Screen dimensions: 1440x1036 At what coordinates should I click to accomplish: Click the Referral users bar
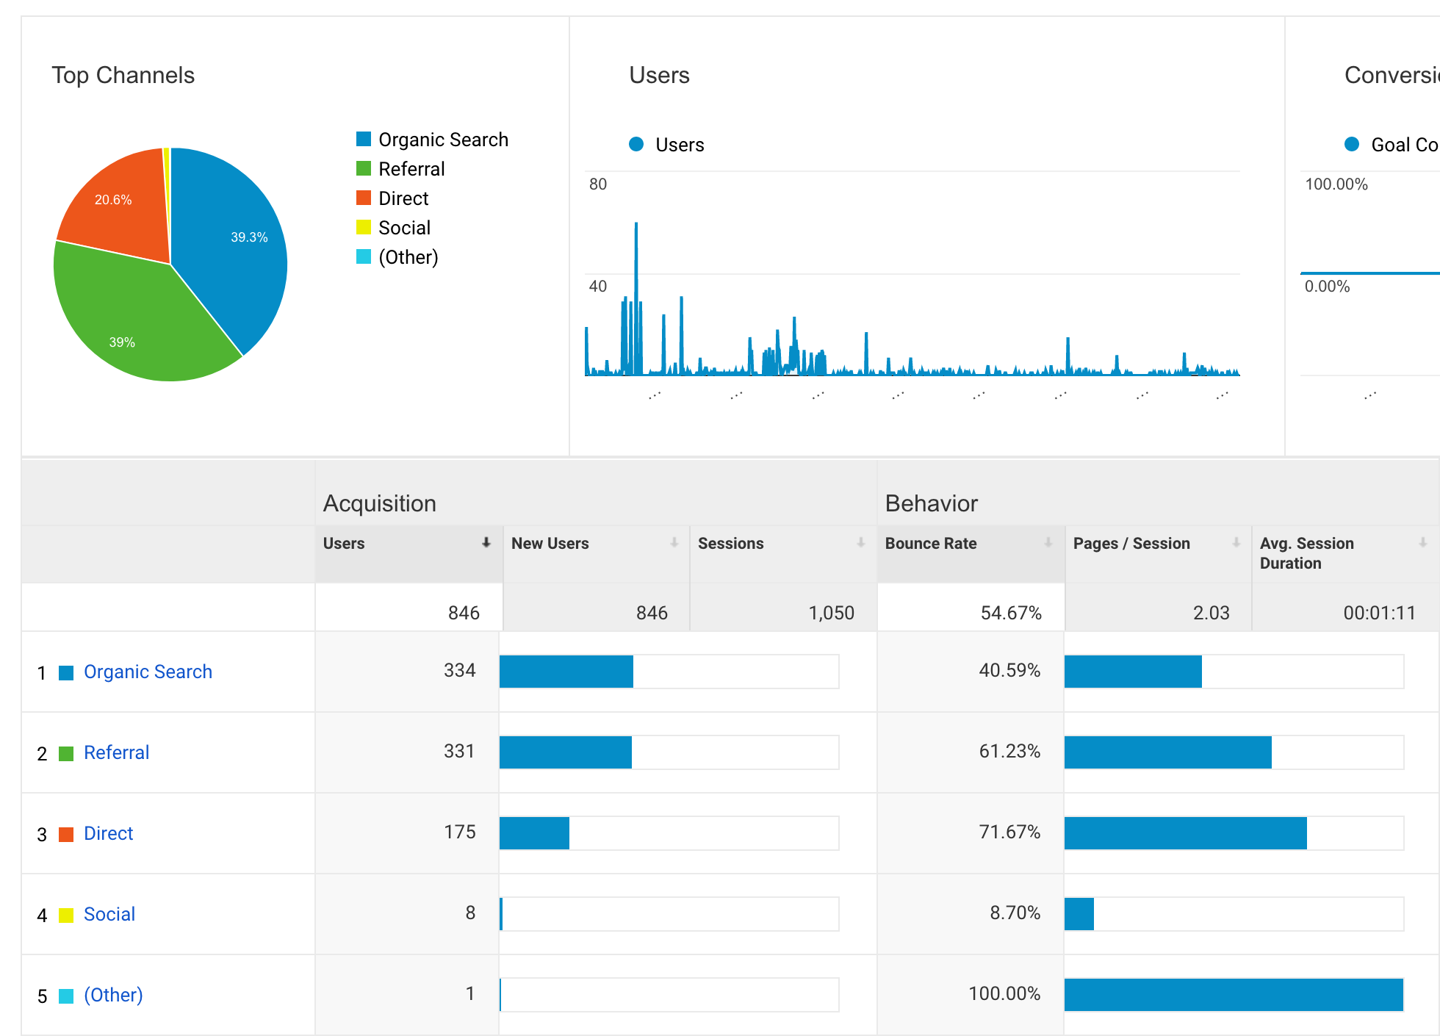click(566, 752)
